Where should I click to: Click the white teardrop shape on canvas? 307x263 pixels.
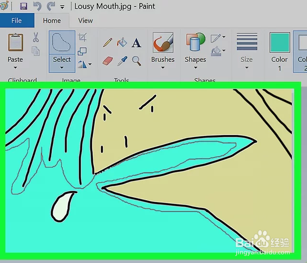pos(62,208)
